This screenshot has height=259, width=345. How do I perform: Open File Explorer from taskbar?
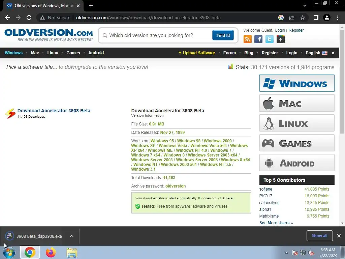(x=72, y=253)
